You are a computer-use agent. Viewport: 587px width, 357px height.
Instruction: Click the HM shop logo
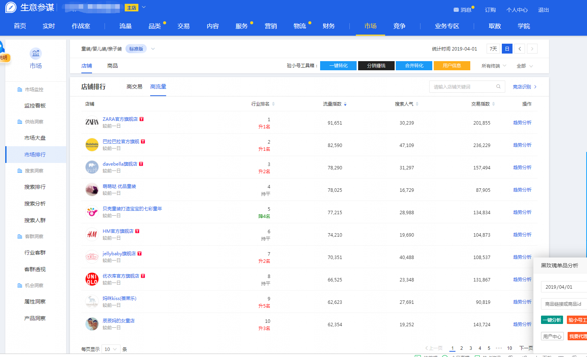(92, 234)
